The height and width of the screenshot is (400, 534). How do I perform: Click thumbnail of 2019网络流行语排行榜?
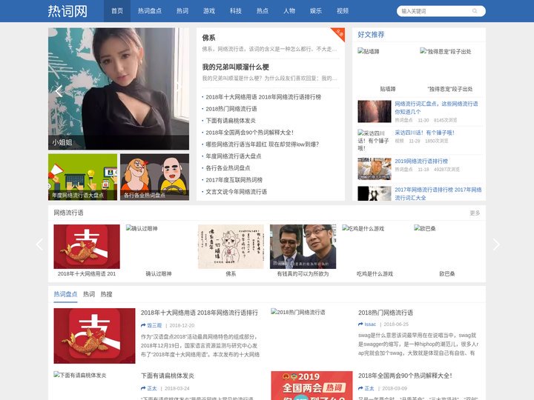coord(375,169)
